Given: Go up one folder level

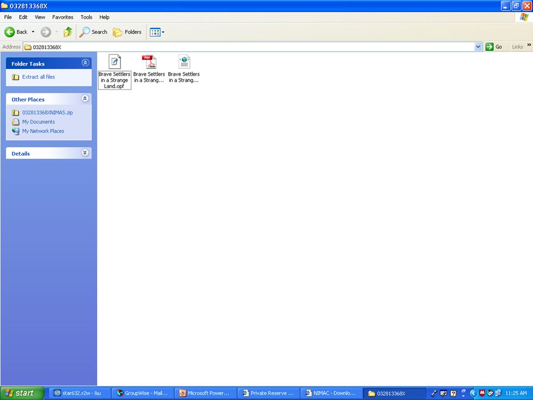Looking at the screenshot, I should [68, 32].
